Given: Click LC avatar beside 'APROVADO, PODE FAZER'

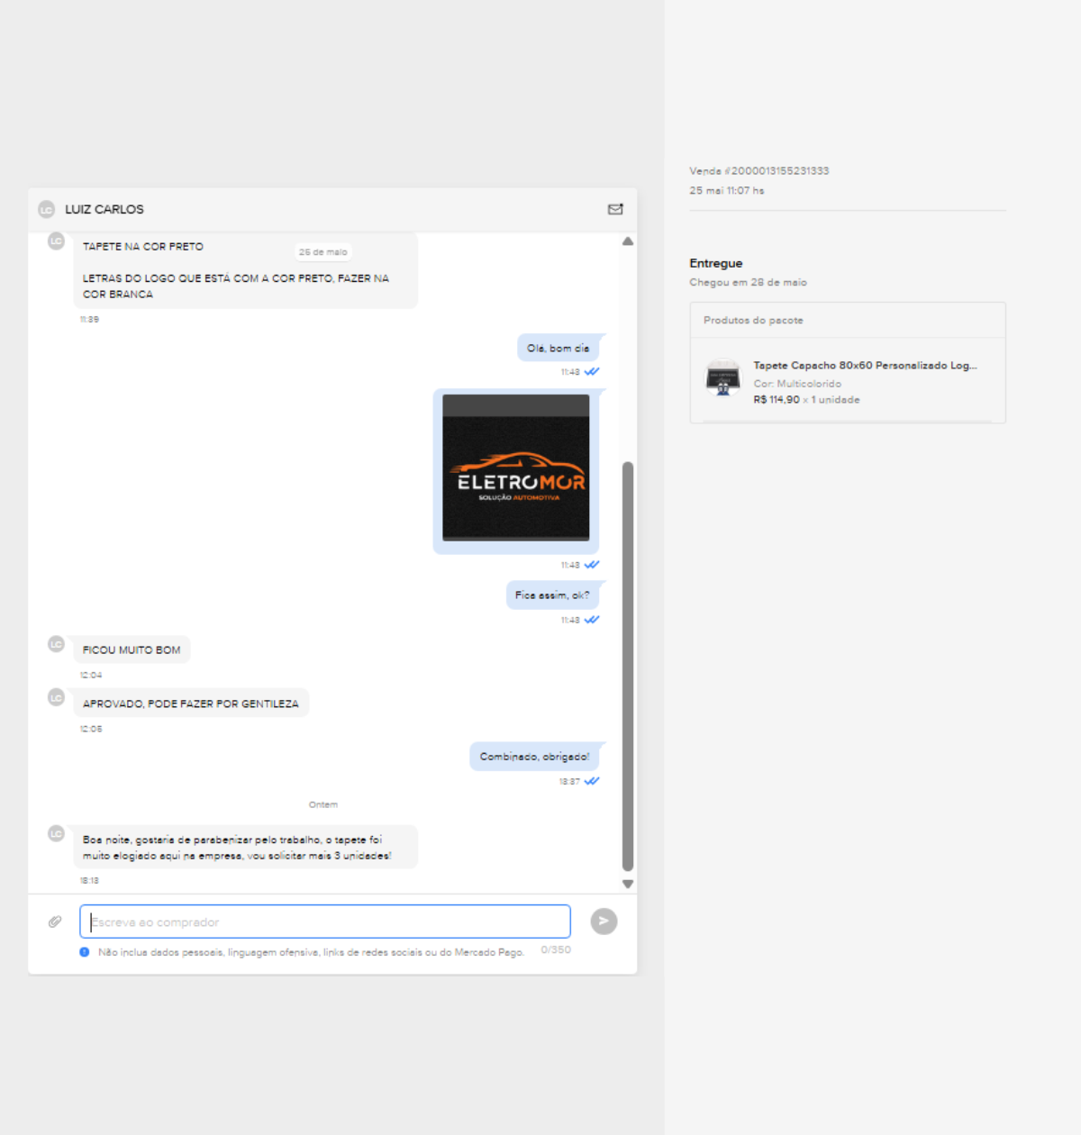Looking at the screenshot, I should click(x=56, y=697).
